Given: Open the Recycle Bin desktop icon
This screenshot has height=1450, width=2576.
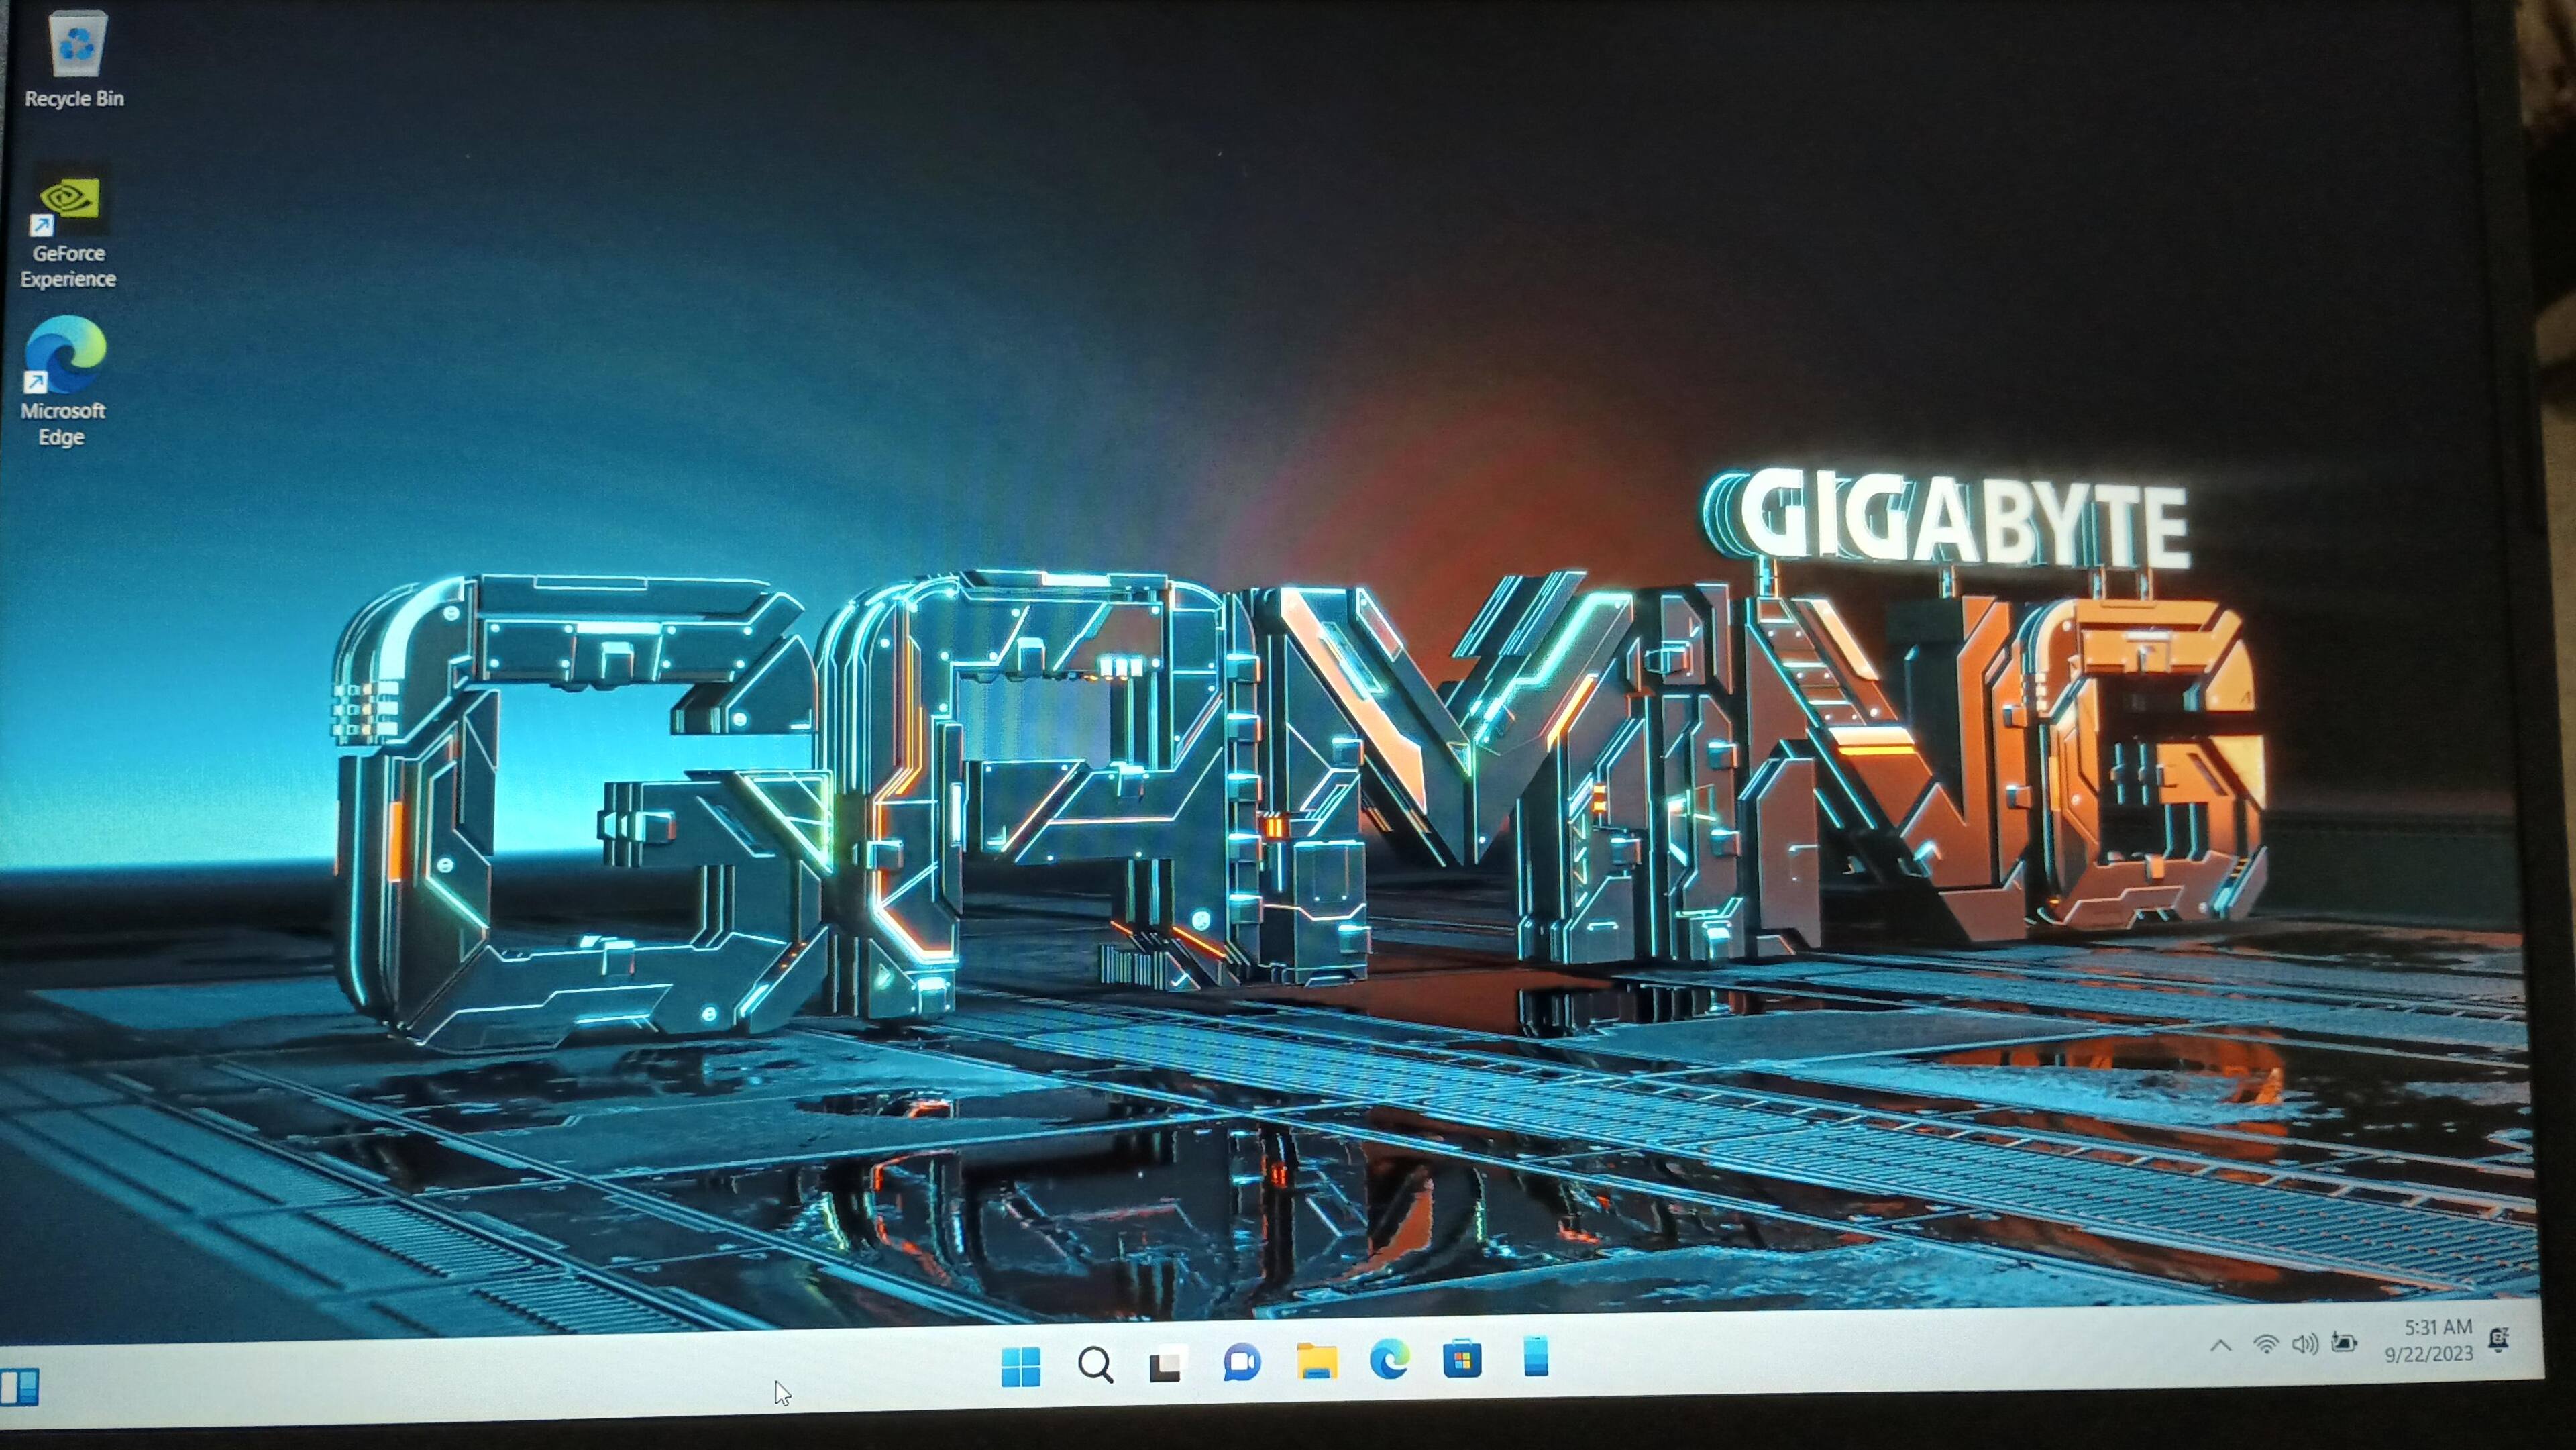Looking at the screenshot, I should [x=77, y=45].
